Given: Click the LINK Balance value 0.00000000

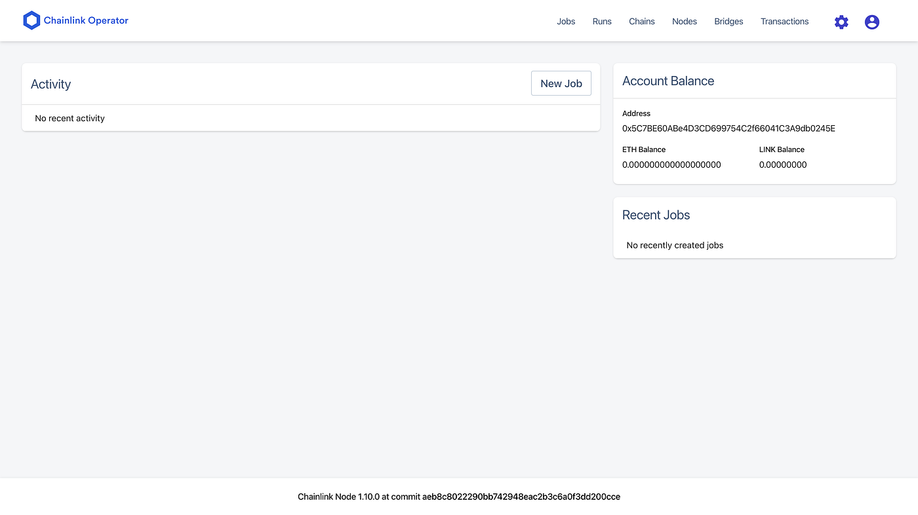Looking at the screenshot, I should tap(783, 164).
